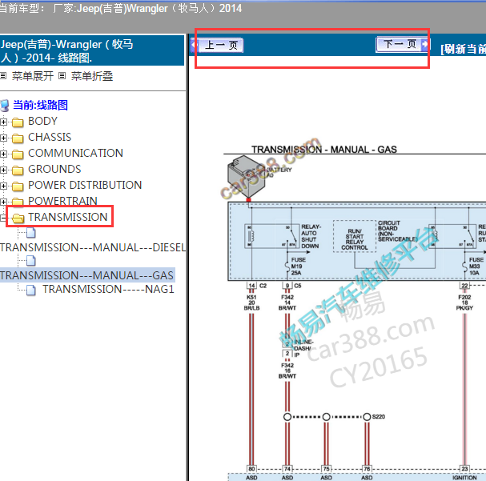Open TRANSMISSION-----NAG1 diagram
This screenshot has height=481, width=486.
point(108,289)
